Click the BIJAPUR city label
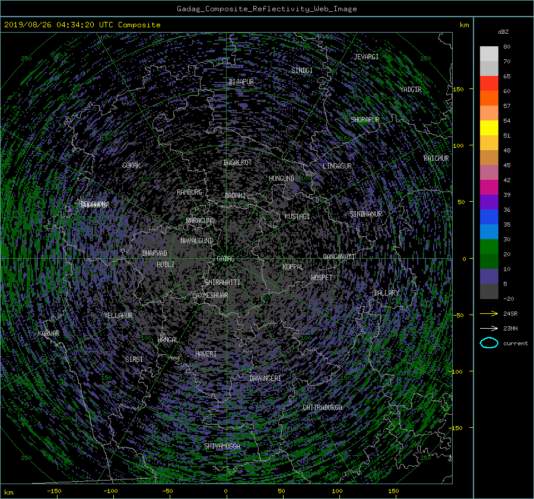This screenshot has height=499, width=534. coord(241,82)
